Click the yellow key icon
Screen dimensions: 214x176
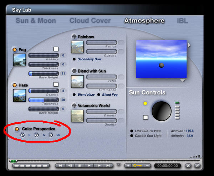[x=138, y=166]
